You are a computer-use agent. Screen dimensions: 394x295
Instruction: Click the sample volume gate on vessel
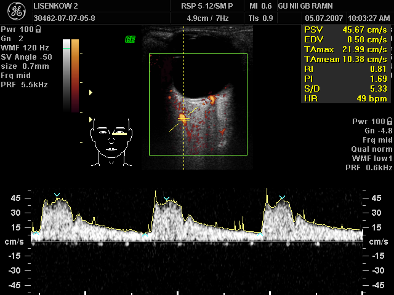pyautogui.click(x=183, y=119)
